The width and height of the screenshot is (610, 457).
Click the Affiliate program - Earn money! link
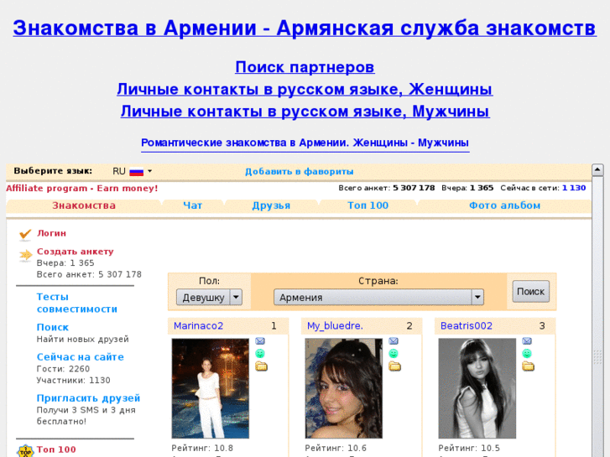tap(82, 188)
